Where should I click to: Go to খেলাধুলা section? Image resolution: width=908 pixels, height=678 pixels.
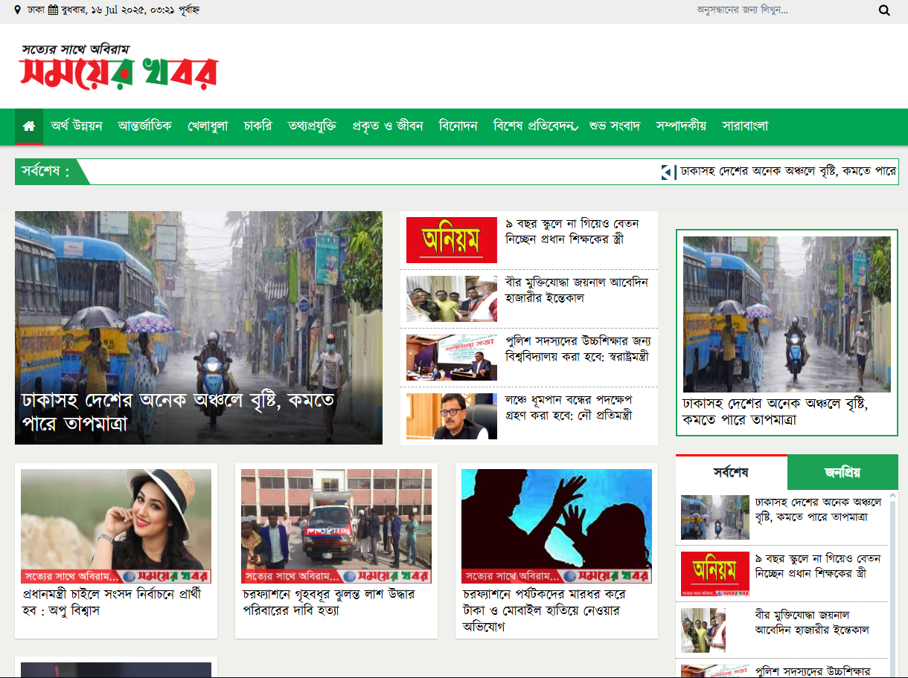[x=208, y=126]
